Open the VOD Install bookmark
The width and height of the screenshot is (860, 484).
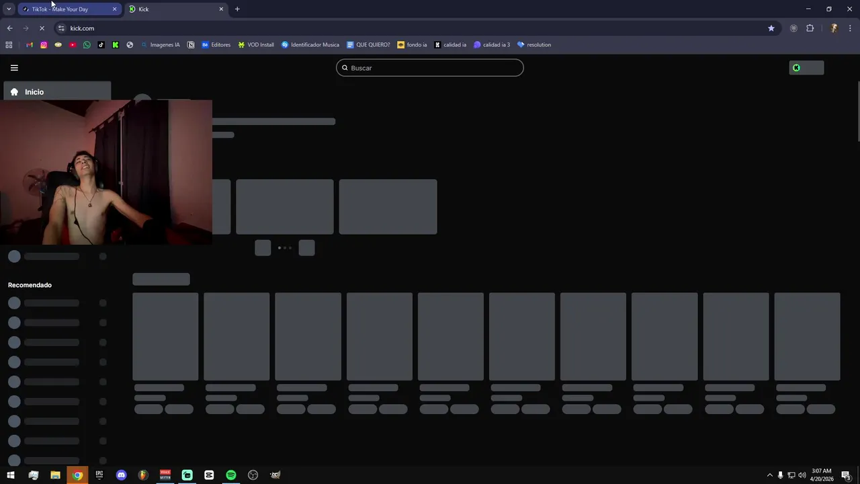click(x=256, y=45)
